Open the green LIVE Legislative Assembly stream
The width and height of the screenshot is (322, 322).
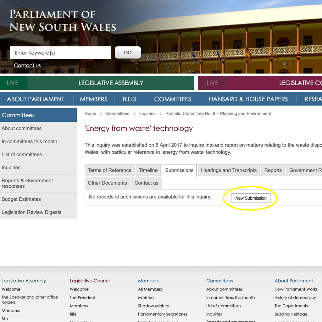14,83
